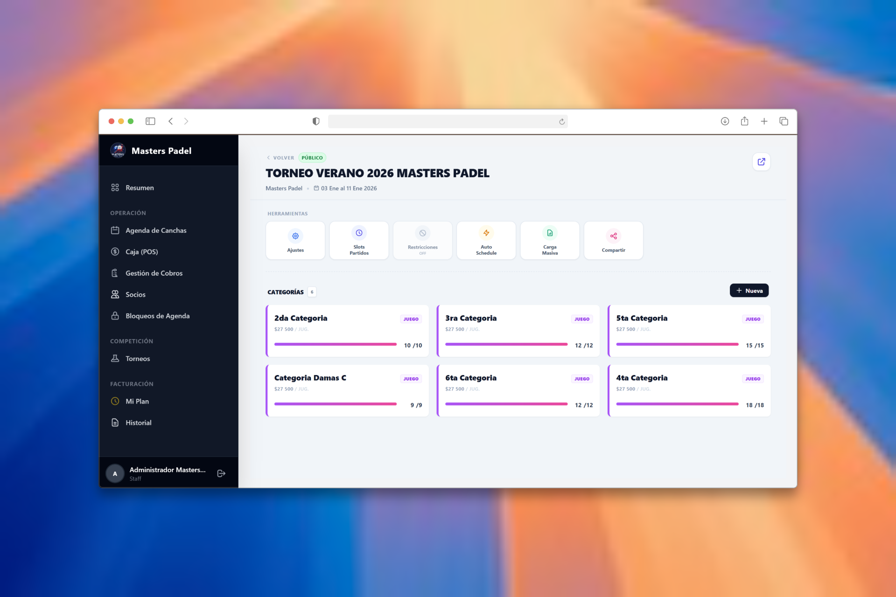Click the Nueva category button
896x597 pixels.
coord(749,291)
